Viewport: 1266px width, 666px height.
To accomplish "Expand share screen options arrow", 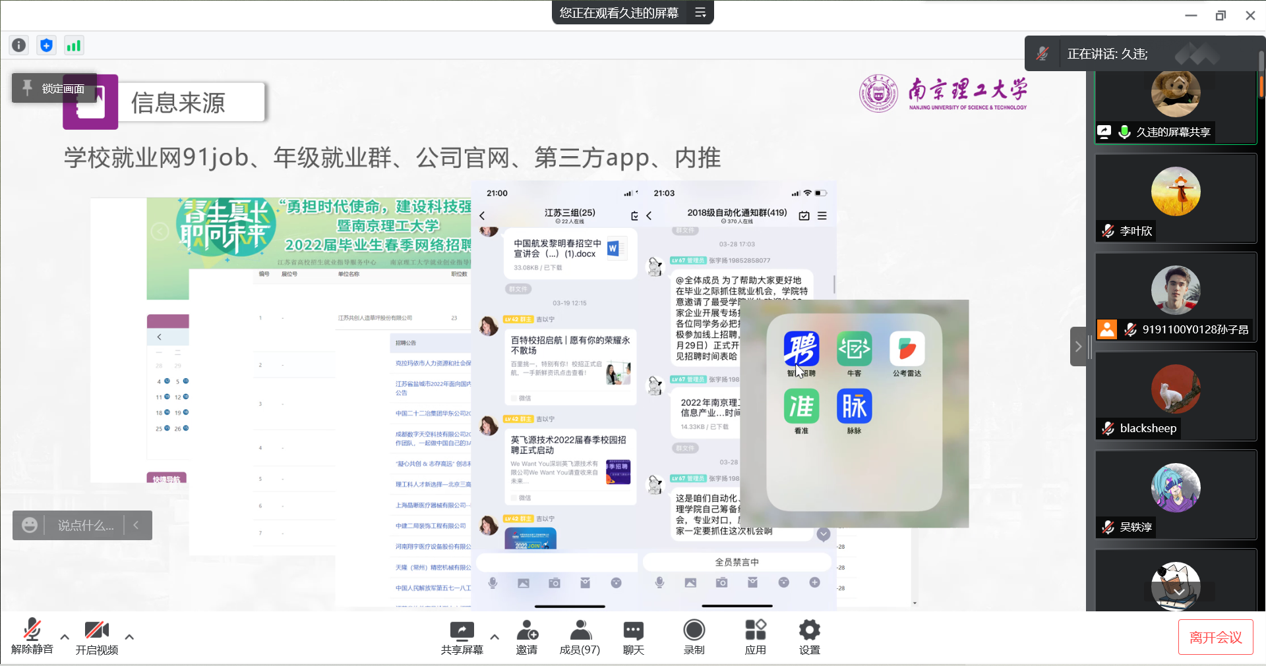I will tap(495, 637).
